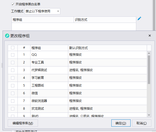Select the QQ program group name
Screen dimensions: 156x132
pos(34,55)
